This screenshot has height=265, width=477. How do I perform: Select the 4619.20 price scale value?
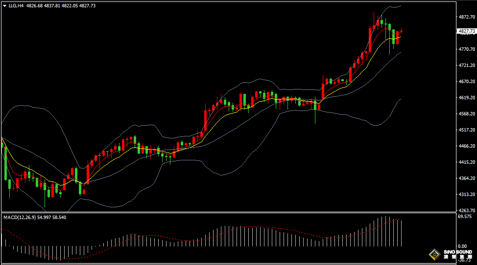point(467,97)
